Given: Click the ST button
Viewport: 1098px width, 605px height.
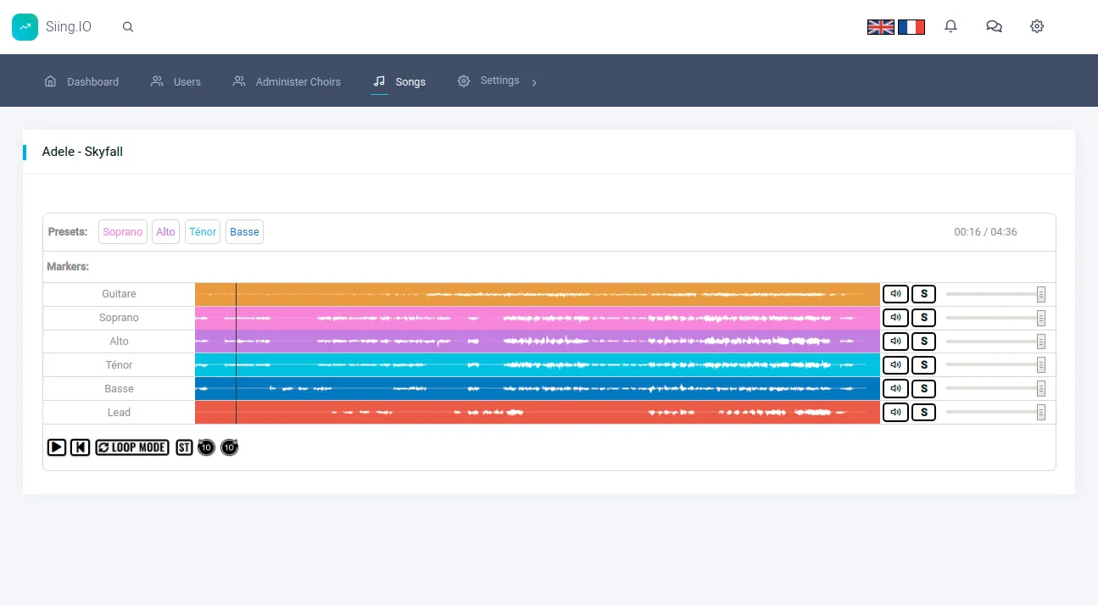Looking at the screenshot, I should coord(185,447).
